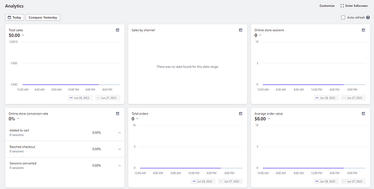
Task: Click Enter fullscreen
Action: point(354,6)
